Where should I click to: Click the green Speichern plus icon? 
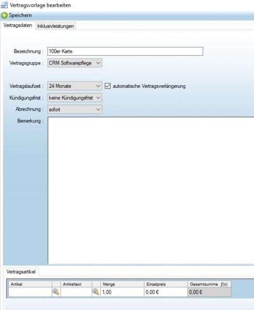pyautogui.click(x=4, y=15)
